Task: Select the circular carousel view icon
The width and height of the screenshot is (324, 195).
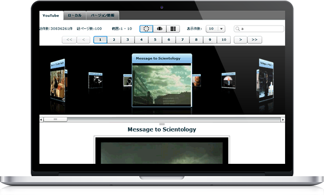Action: 146,29
